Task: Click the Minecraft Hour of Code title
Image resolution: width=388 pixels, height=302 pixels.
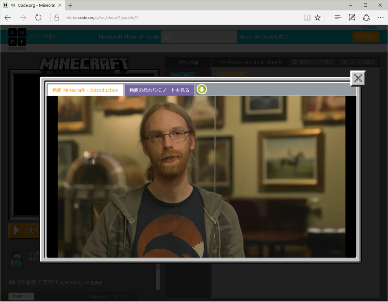Action: (x=129, y=37)
